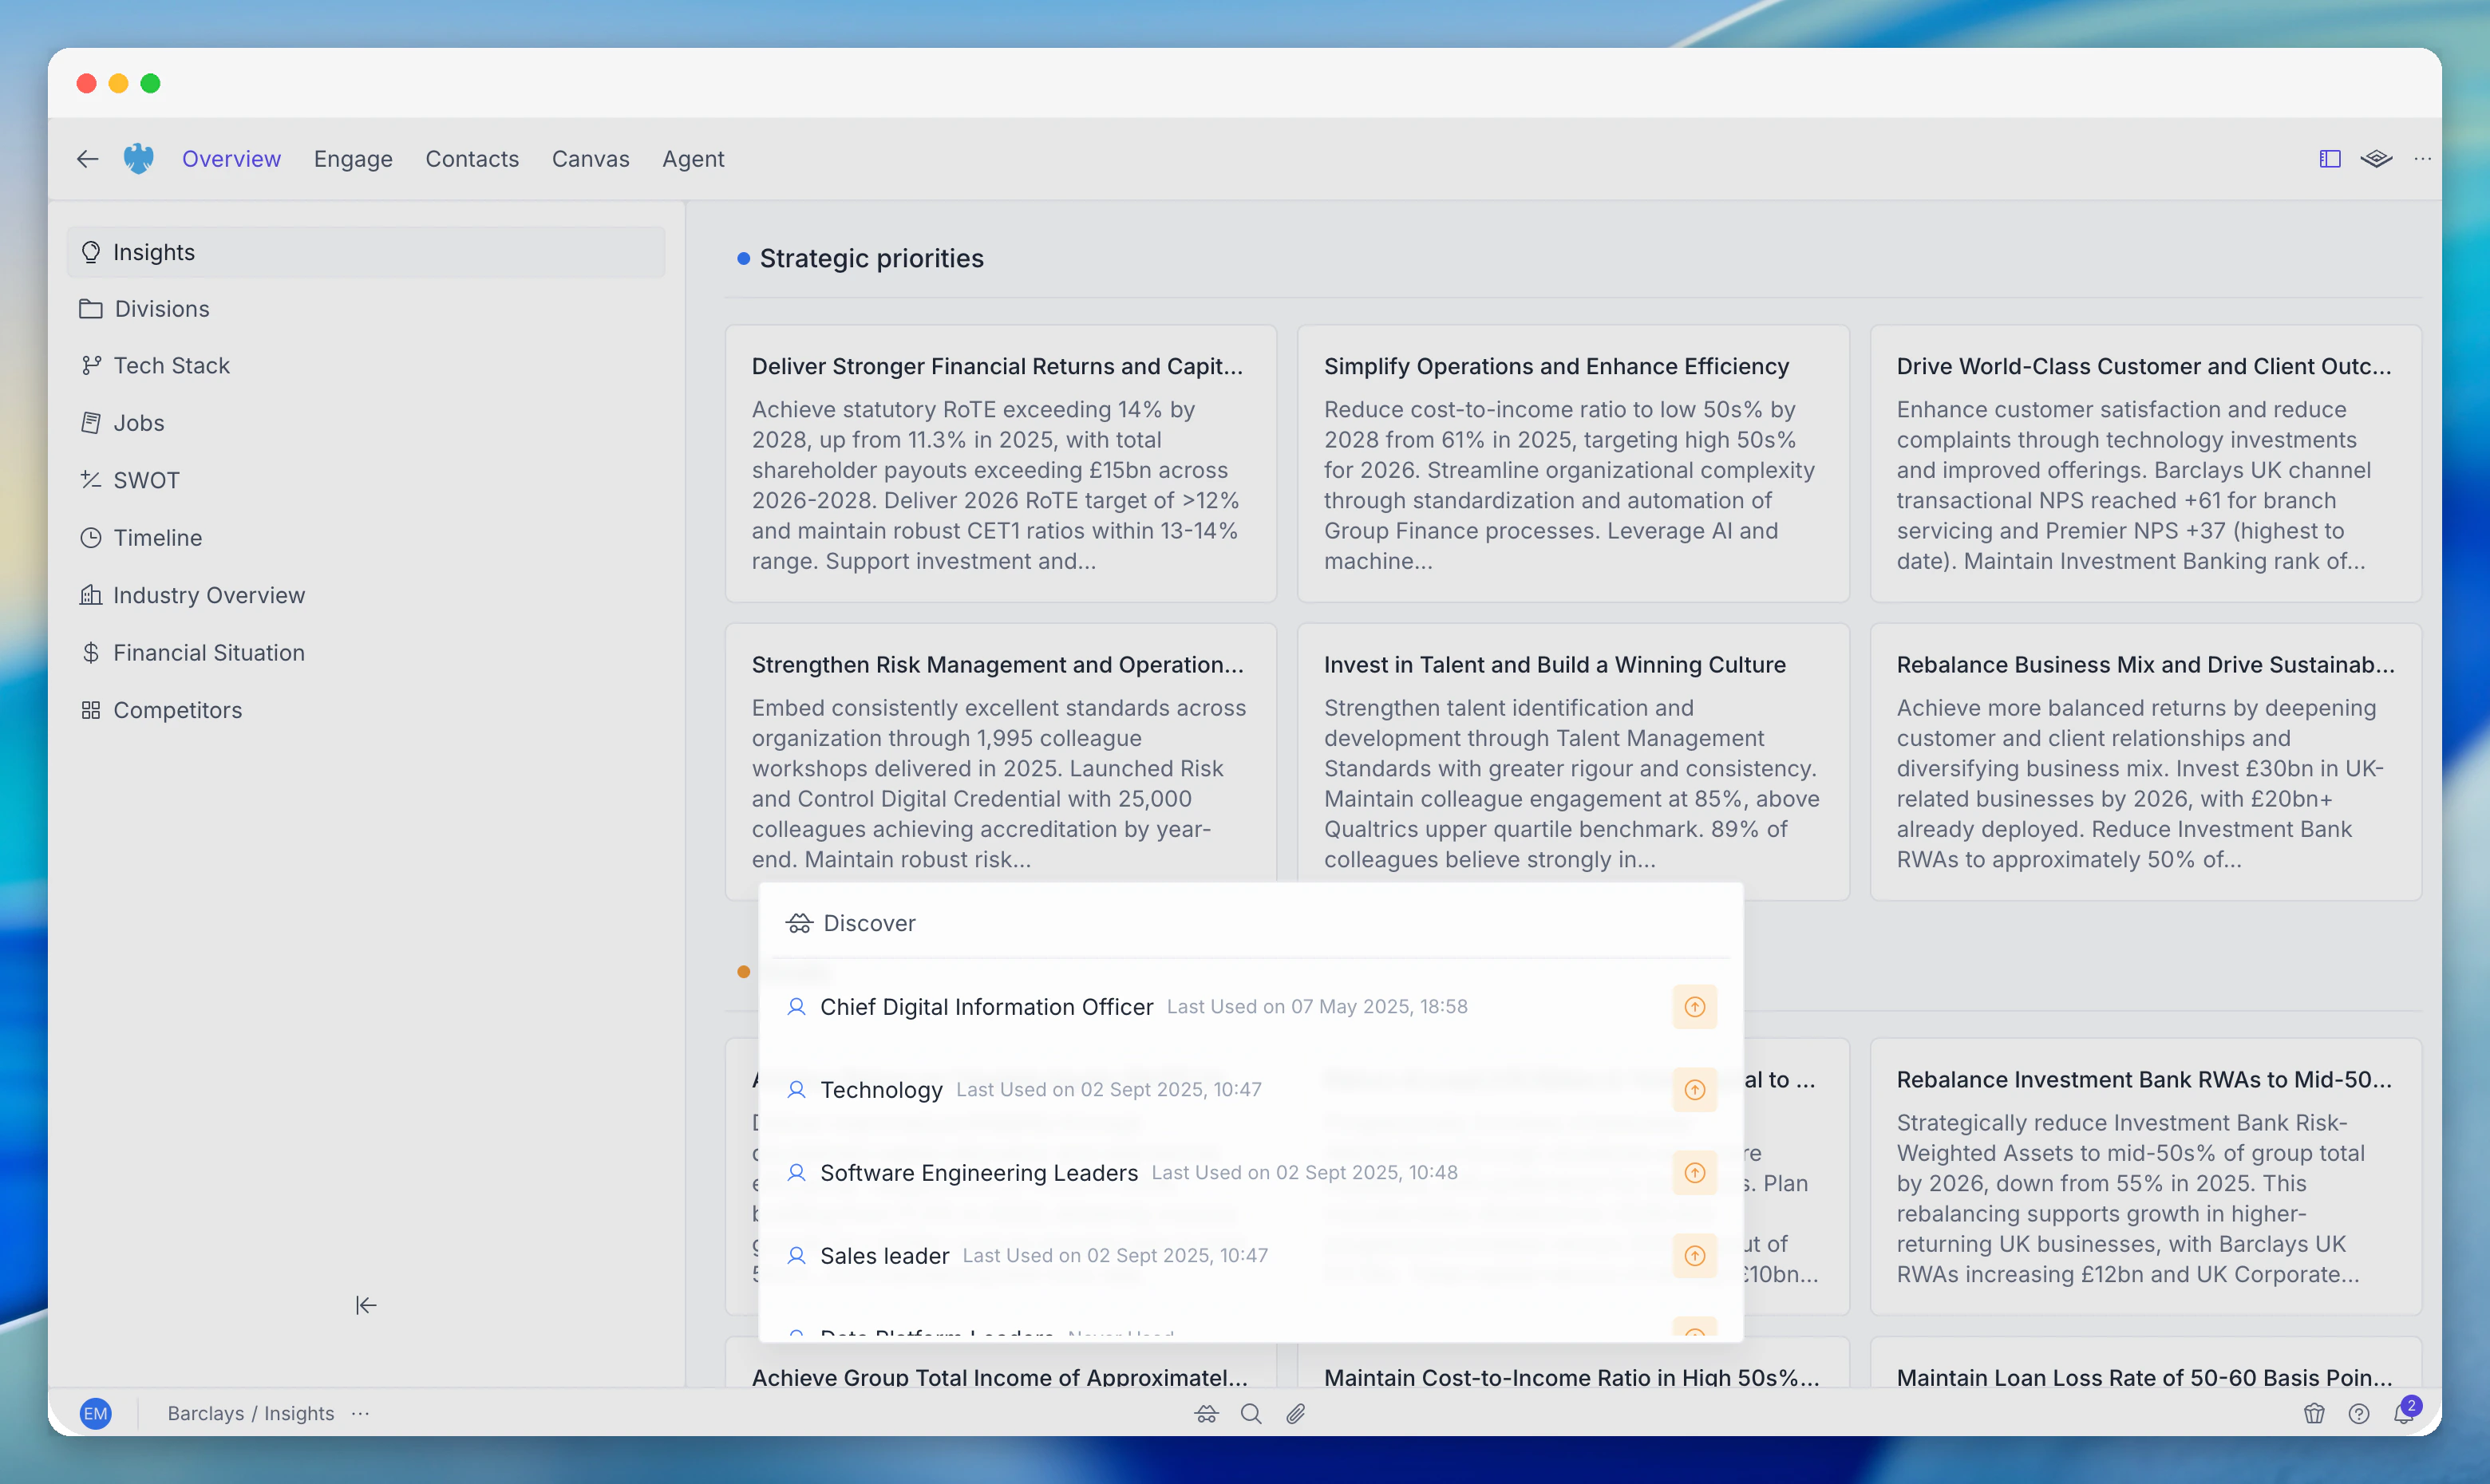
Task: Click the Discover spy icon in bottom bar
Action: [x=1207, y=1413]
